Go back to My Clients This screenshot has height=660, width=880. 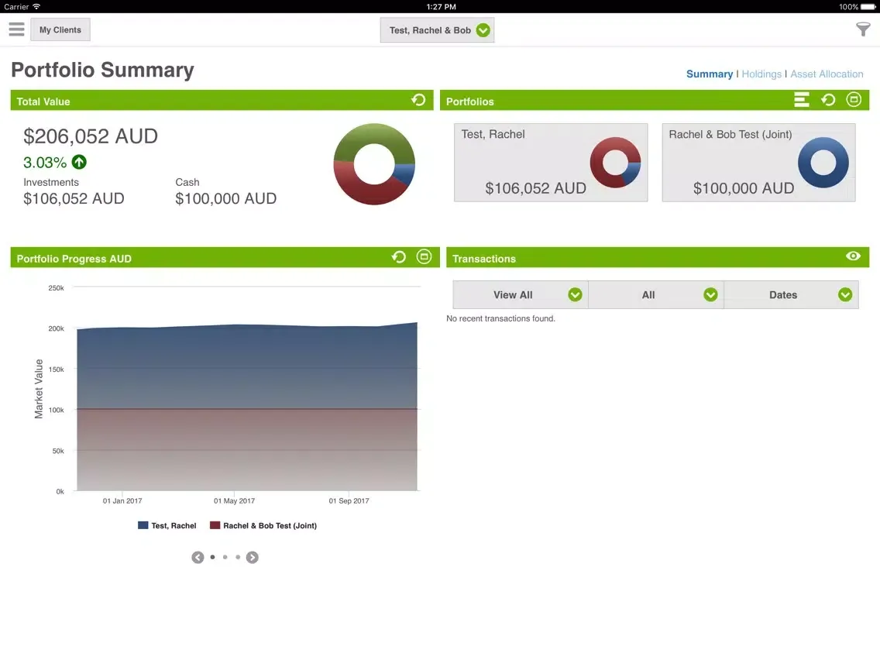(x=60, y=29)
